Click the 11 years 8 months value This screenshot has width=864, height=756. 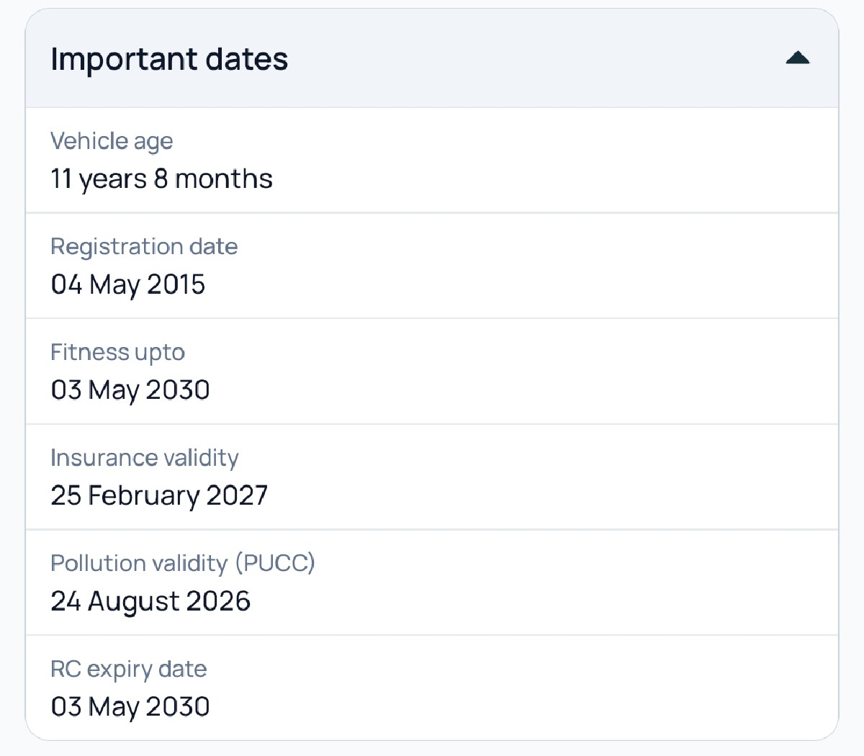[x=161, y=179]
